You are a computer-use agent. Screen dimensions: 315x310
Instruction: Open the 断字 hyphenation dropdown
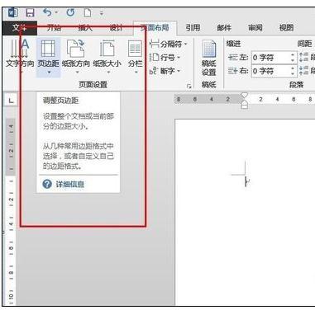[165, 71]
